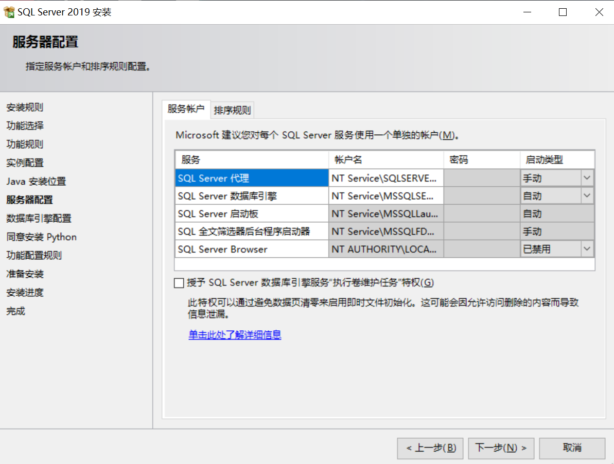Screen dimensions: 614x464
Task: Click the 上一步(B) back button
Action: tap(430, 448)
